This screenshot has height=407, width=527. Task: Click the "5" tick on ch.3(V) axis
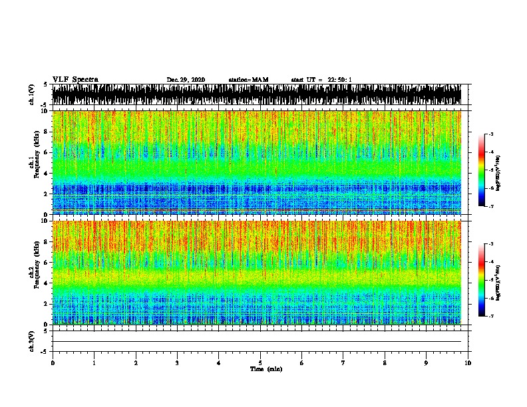pyautogui.click(x=45, y=331)
